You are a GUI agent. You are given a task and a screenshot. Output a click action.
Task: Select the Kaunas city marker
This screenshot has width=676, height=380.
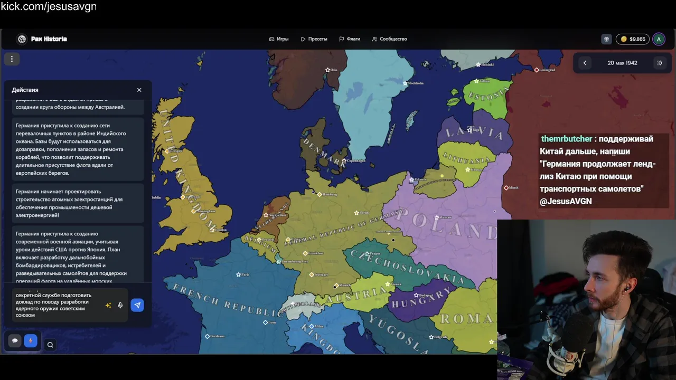click(468, 169)
